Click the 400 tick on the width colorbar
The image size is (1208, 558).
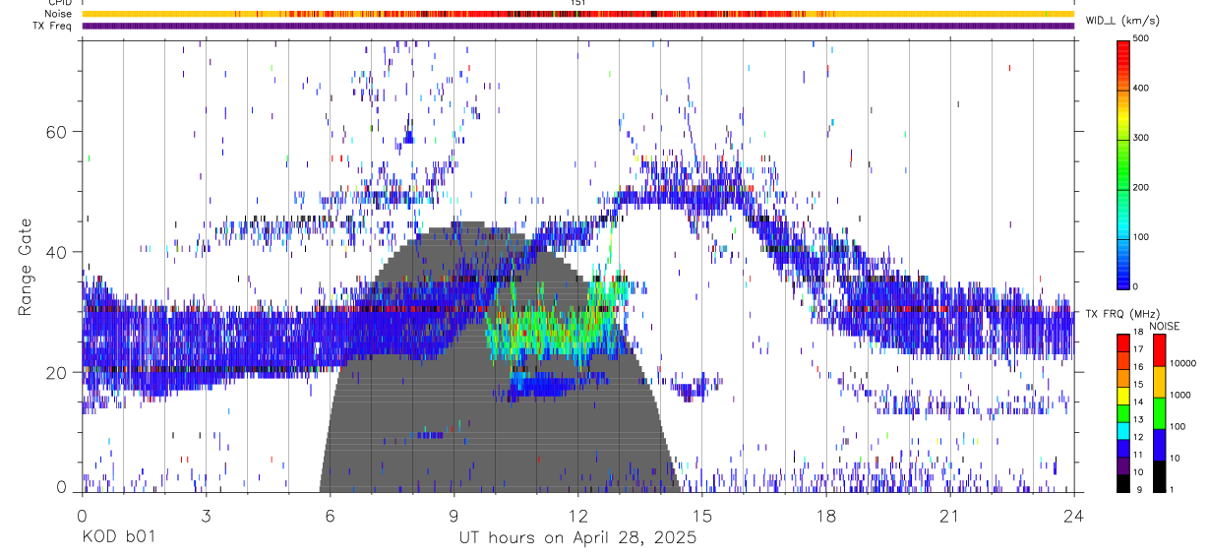click(1143, 88)
